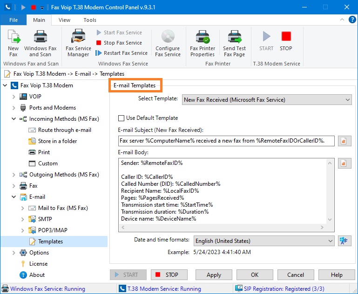Screen dimensions: 358x294
Task: Expand the Fax tree node
Action: coord(14,186)
